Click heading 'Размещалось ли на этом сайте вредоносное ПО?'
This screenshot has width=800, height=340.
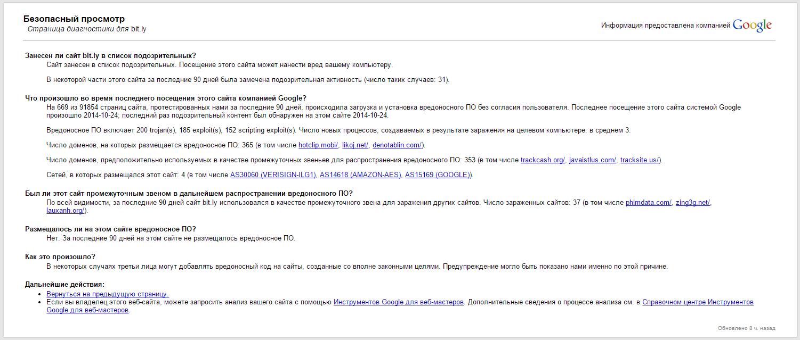pos(110,229)
